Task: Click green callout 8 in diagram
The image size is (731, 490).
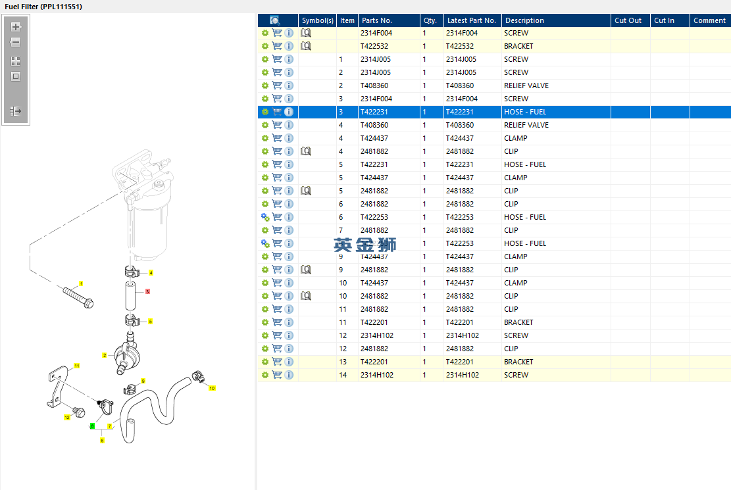Action: pos(92,426)
